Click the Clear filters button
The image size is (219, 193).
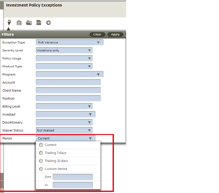(x=97, y=35)
